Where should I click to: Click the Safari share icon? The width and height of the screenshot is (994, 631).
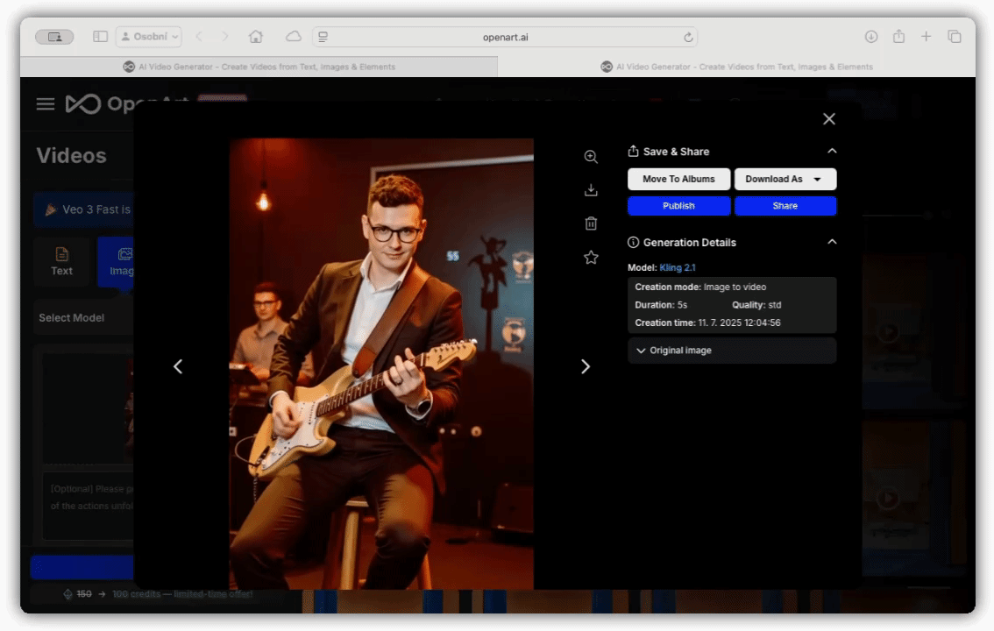coord(899,36)
